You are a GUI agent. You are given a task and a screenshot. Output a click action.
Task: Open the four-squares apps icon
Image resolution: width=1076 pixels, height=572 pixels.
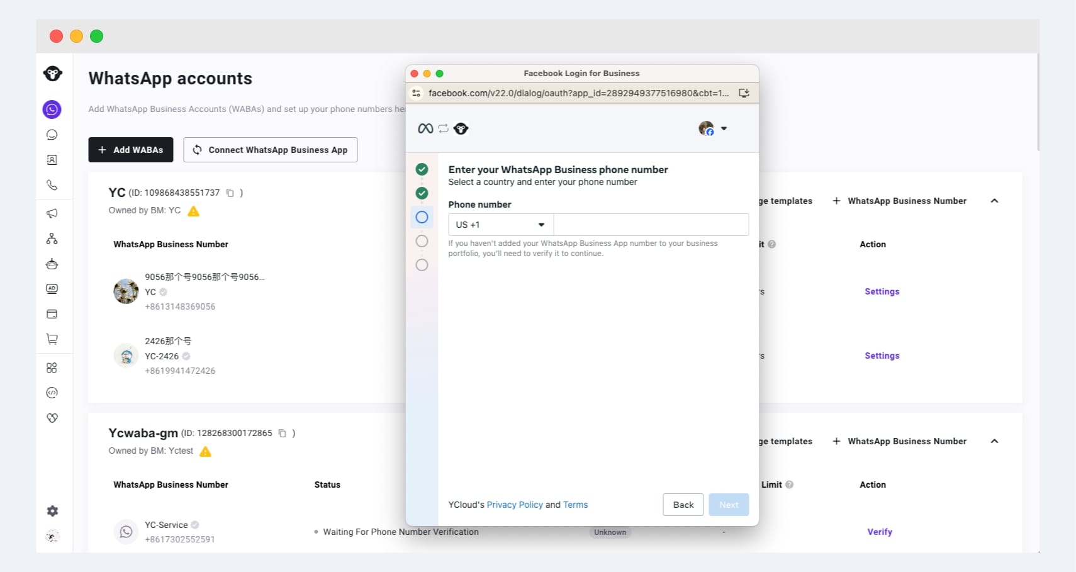[x=52, y=367]
